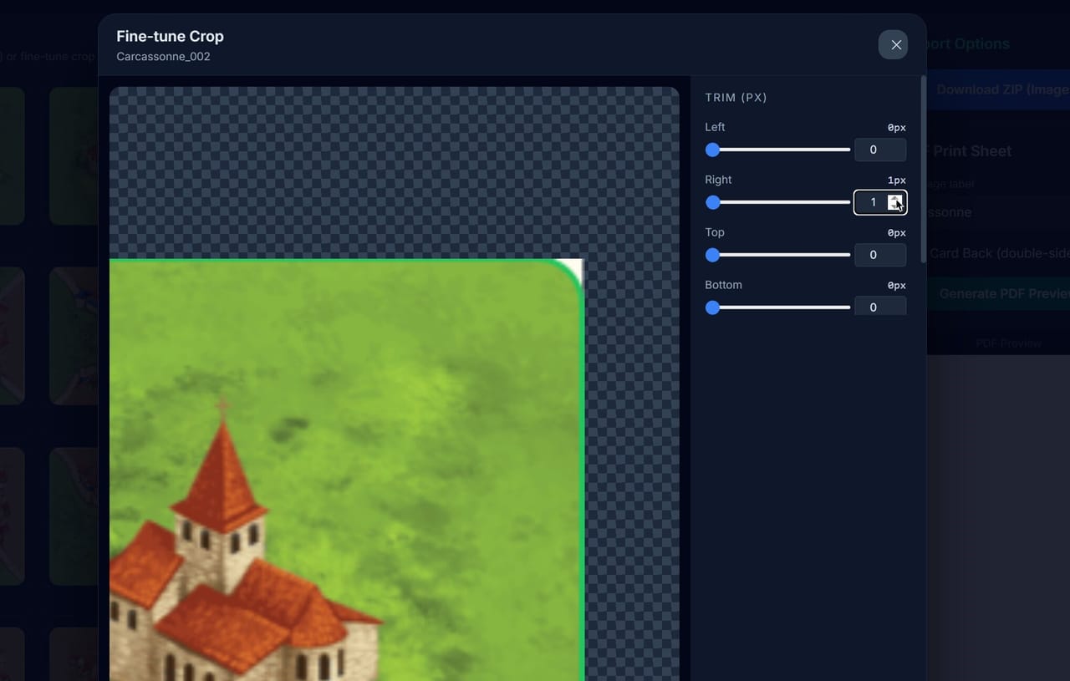
Task: Click the church crop preview image
Action: [x=346, y=470]
